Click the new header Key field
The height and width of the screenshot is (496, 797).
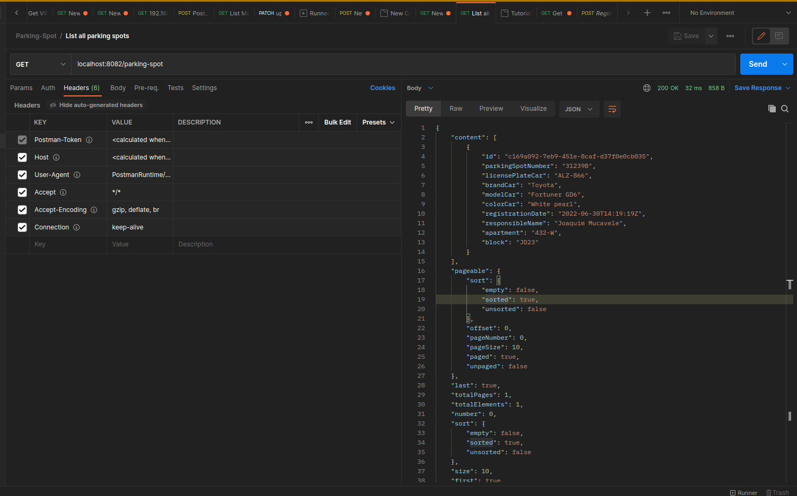pos(68,244)
